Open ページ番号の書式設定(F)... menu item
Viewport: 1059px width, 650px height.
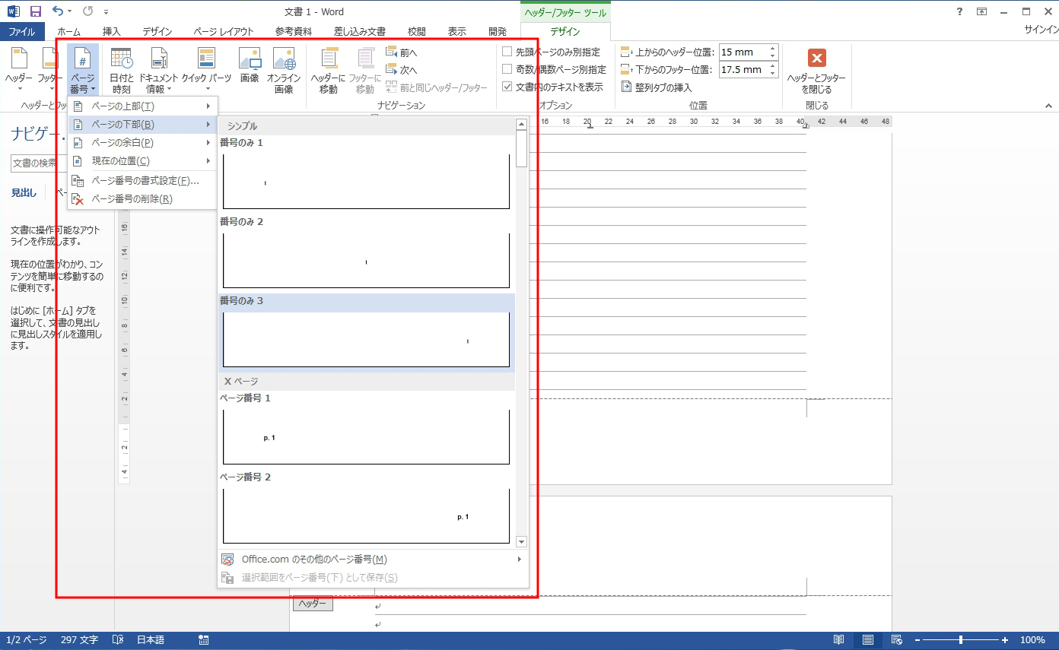[142, 181]
